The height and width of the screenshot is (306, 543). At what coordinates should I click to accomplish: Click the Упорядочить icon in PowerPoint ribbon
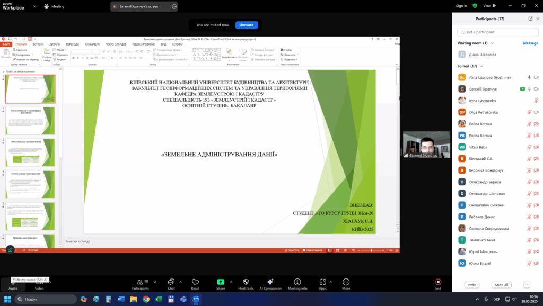[x=229, y=55]
